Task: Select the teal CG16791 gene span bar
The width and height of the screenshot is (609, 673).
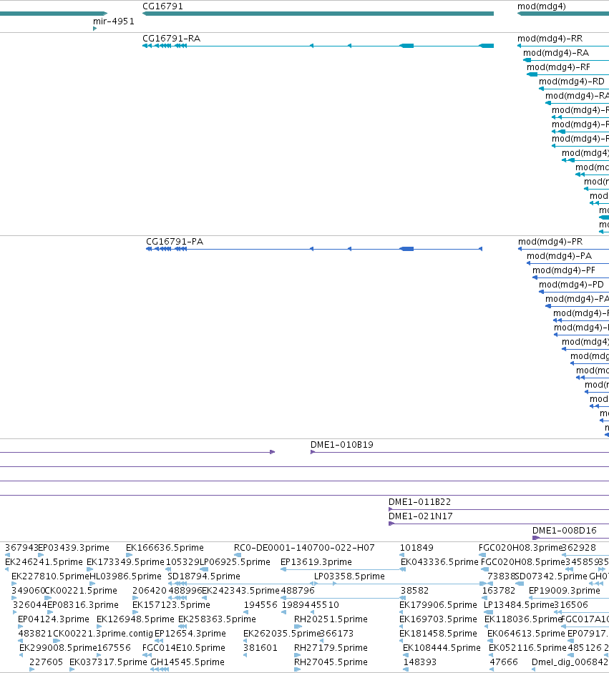Action: (318, 14)
